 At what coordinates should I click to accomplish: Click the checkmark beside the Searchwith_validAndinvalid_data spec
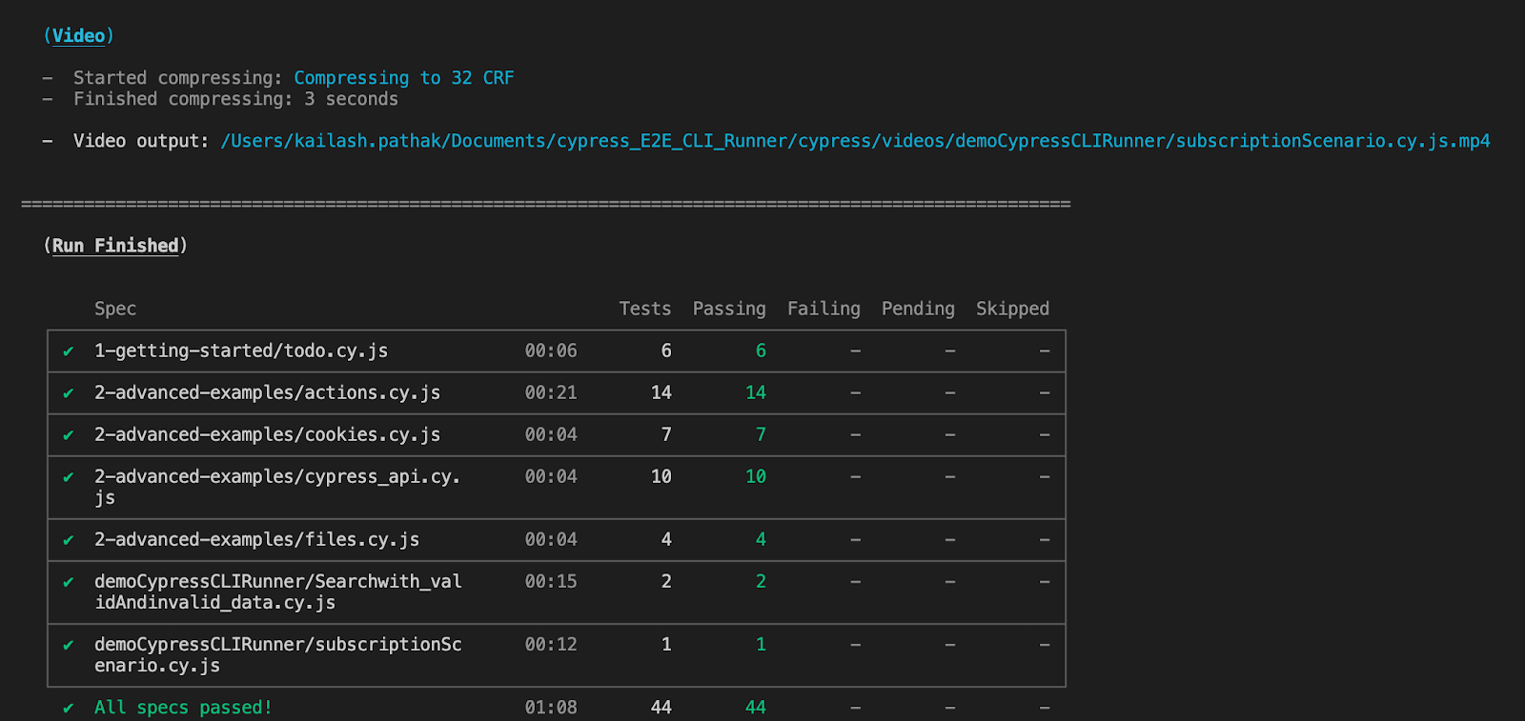click(x=69, y=582)
